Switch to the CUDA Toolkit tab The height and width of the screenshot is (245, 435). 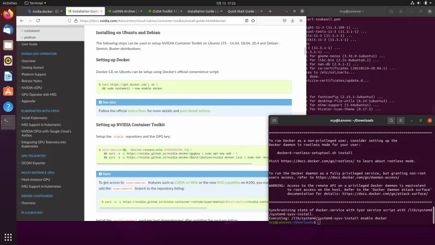[165, 12]
